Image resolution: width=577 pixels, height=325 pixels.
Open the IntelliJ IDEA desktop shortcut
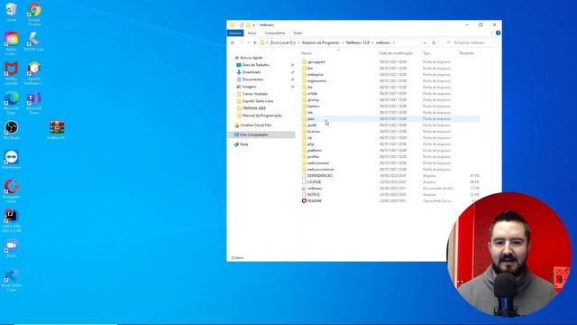coord(12,220)
